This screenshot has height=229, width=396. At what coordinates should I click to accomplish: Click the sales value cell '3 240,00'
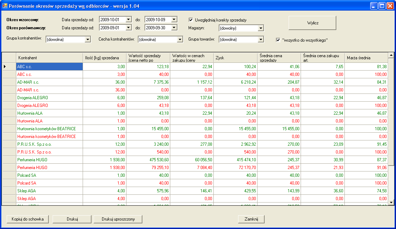pyautogui.click(x=148, y=144)
